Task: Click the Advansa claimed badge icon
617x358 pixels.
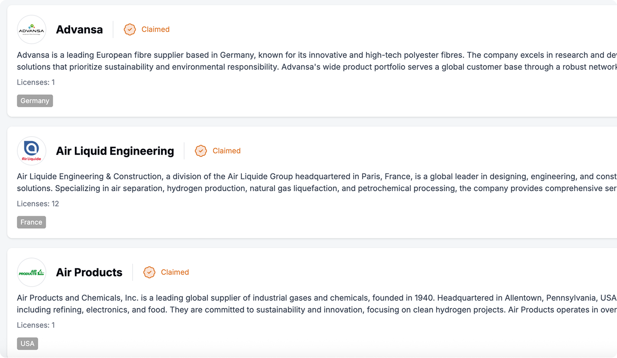Action: 130,30
